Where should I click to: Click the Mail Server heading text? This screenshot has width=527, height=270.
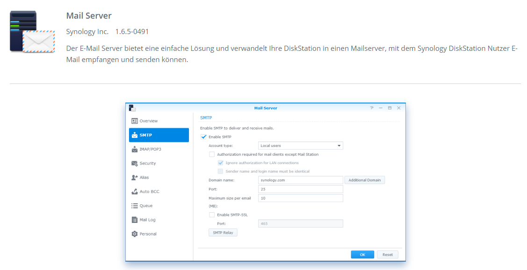[x=89, y=16]
